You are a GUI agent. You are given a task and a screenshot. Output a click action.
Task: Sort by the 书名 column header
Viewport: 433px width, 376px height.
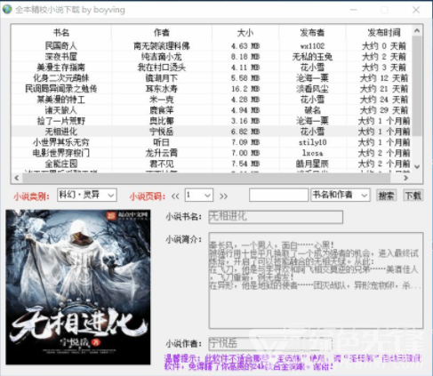(61, 32)
